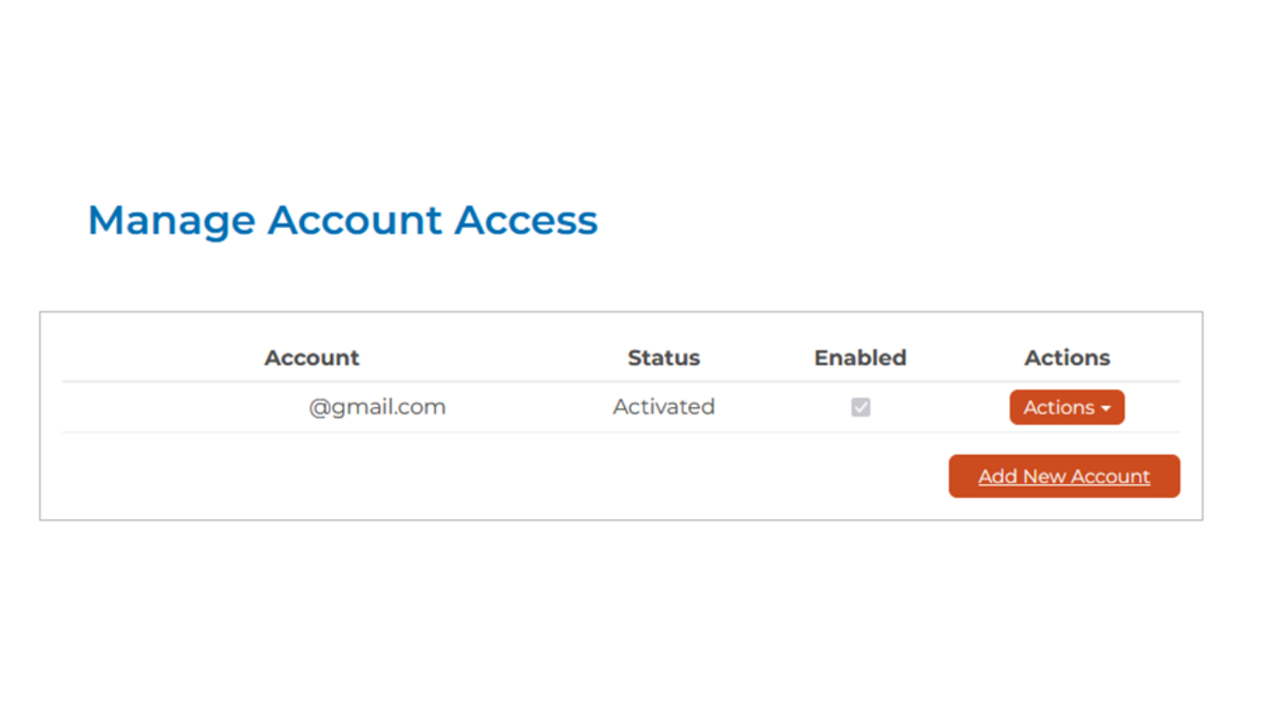Click the dropdown triangle next to Actions label

(1106, 409)
